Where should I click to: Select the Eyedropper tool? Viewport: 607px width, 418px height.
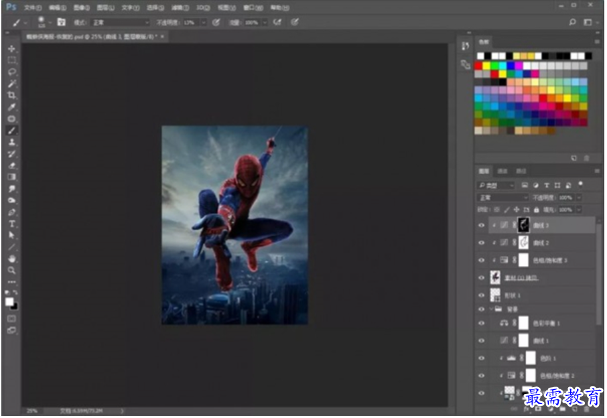pos(11,107)
